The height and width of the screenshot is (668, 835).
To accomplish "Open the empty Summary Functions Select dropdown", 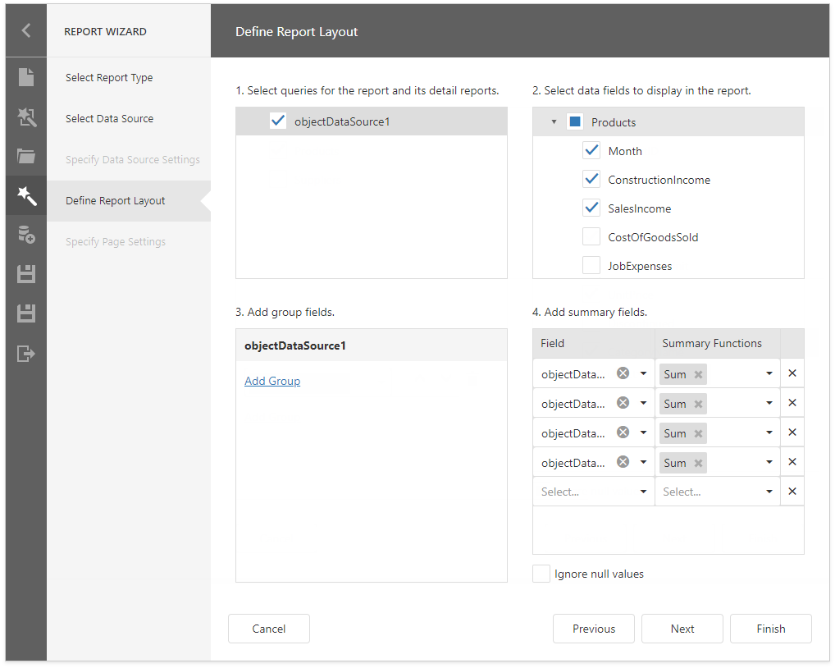I will click(x=718, y=492).
